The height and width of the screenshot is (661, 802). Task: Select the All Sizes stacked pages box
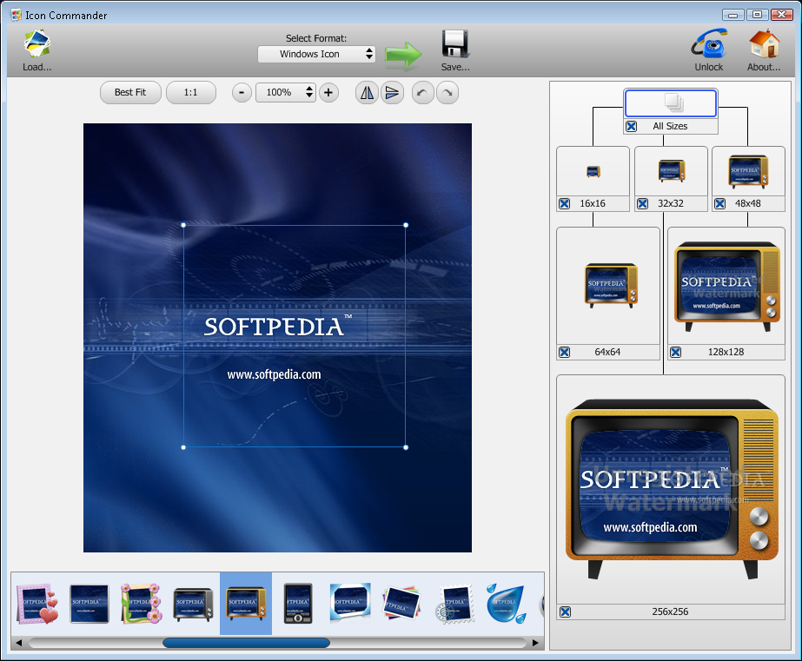pos(671,103)
